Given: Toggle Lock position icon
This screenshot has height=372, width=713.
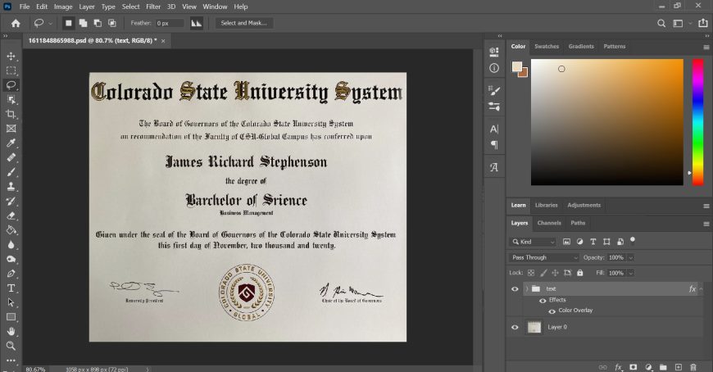Looking at the screenshot, I should 555,273.
